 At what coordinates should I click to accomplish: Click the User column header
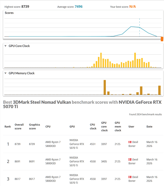(x=131, y=126)
